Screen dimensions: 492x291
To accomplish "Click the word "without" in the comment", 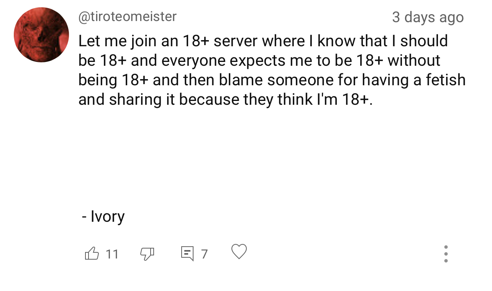I will (414, 60).
